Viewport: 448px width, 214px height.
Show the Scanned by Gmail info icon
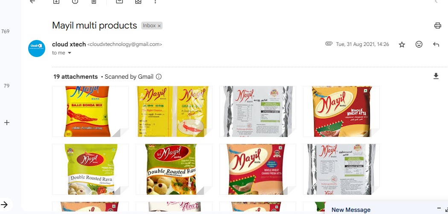pyautogui.click(x=159, y=77)
